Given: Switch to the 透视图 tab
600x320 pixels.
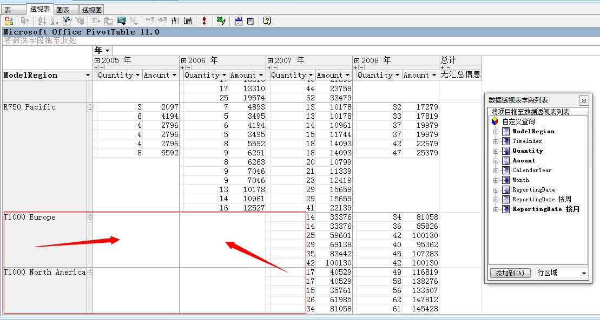Looking at the screenshot, I should (x=92, y=10).
